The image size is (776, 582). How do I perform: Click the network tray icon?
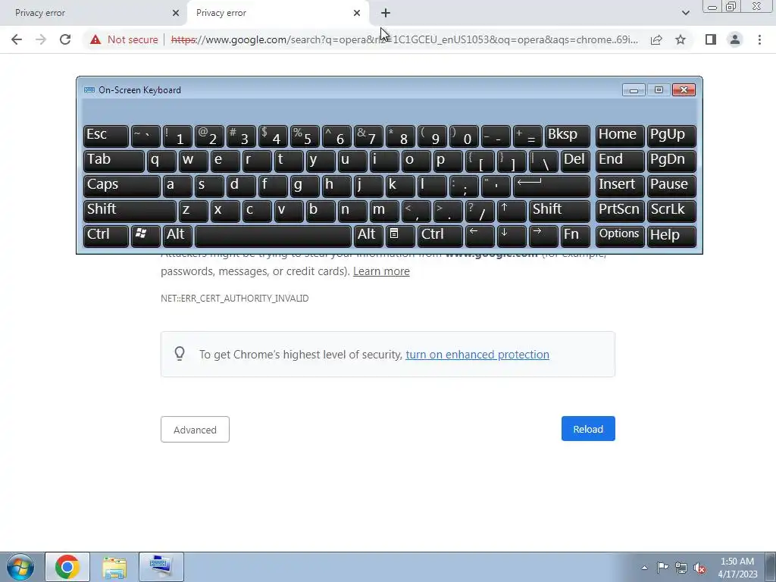coord(681,568)
